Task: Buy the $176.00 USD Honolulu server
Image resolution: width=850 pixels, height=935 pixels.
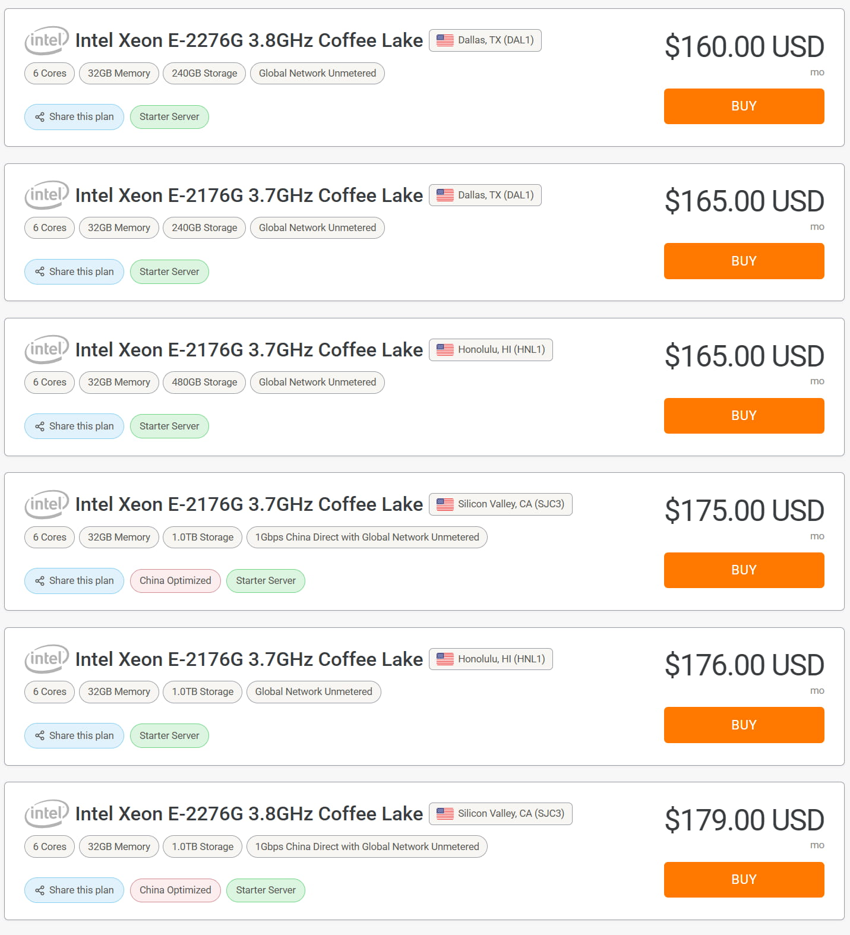Action: 744,725
